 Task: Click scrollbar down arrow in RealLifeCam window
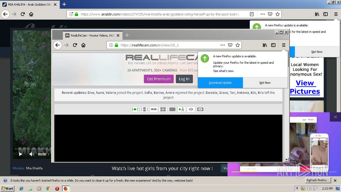pos(287,160)
